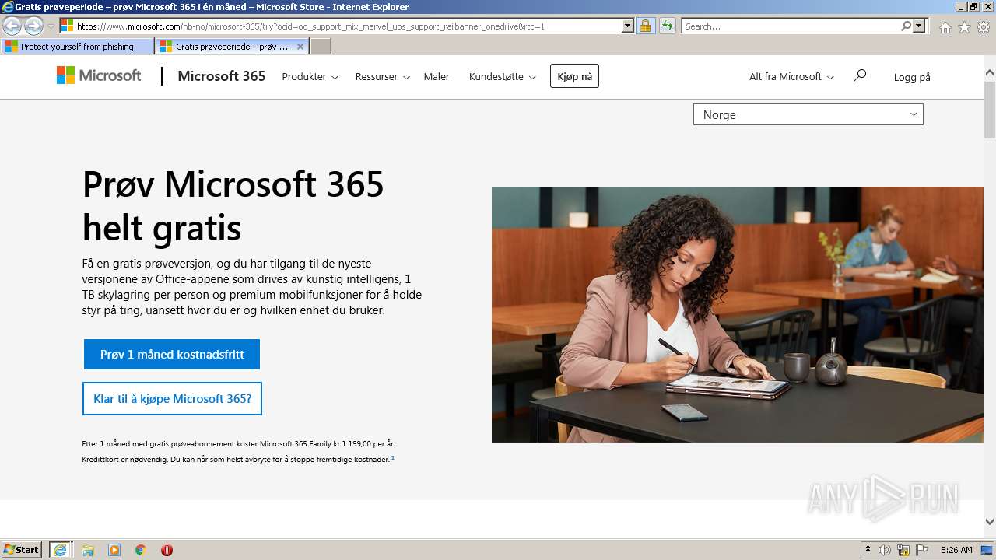996x560 pixels.
Task: Open the site search magnifier icon
Action: 860,75
